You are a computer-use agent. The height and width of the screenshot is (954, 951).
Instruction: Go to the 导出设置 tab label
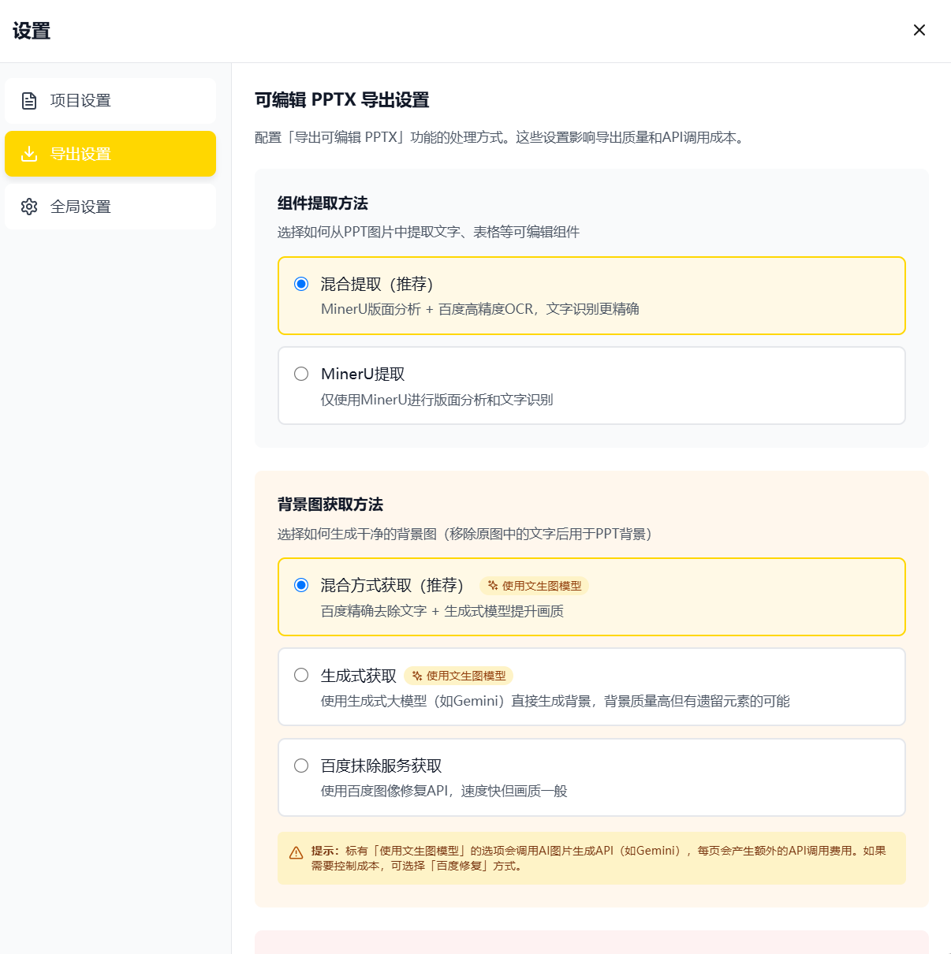pos(80,154)
